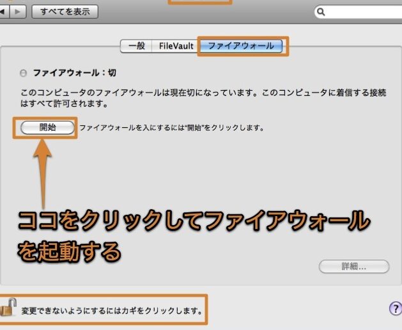Click the hint text beside 開始 button
This screenshot has width=402, height=330.
(x=171, y=128)
